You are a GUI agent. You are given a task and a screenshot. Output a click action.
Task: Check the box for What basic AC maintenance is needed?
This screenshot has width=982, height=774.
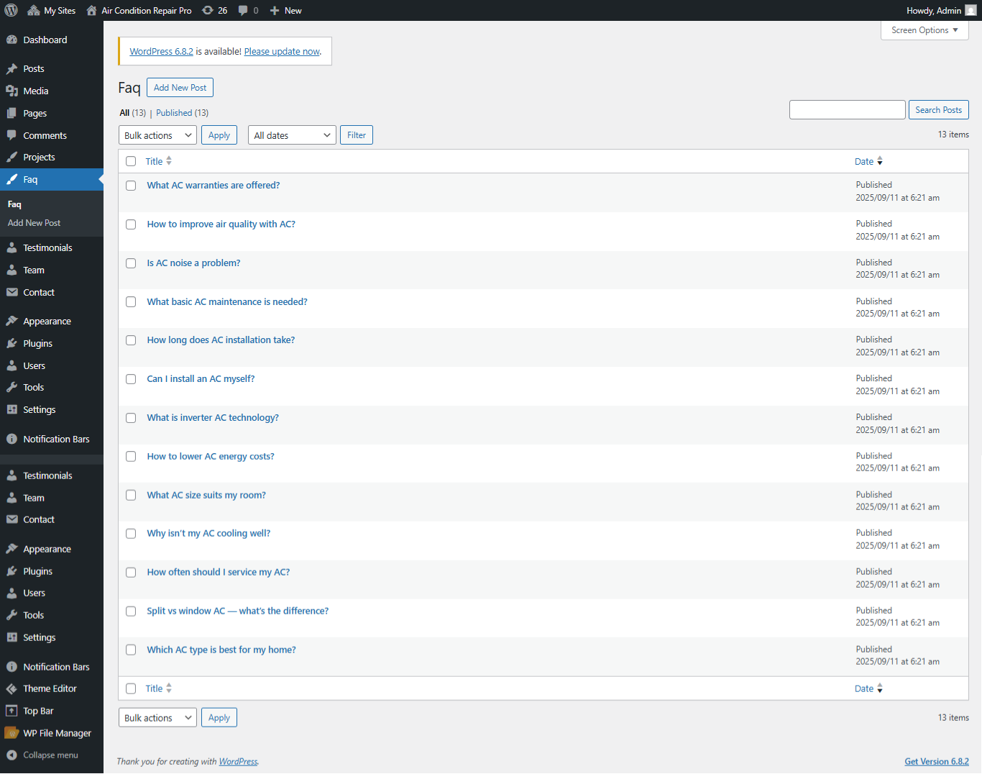click(x=131, y=302)
